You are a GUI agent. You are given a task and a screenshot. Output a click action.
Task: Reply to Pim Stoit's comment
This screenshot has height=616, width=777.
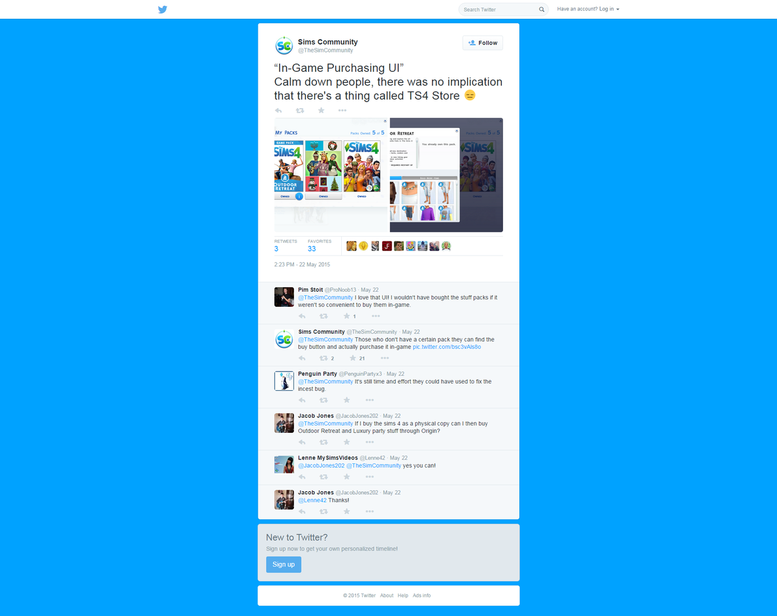point(302,316)
